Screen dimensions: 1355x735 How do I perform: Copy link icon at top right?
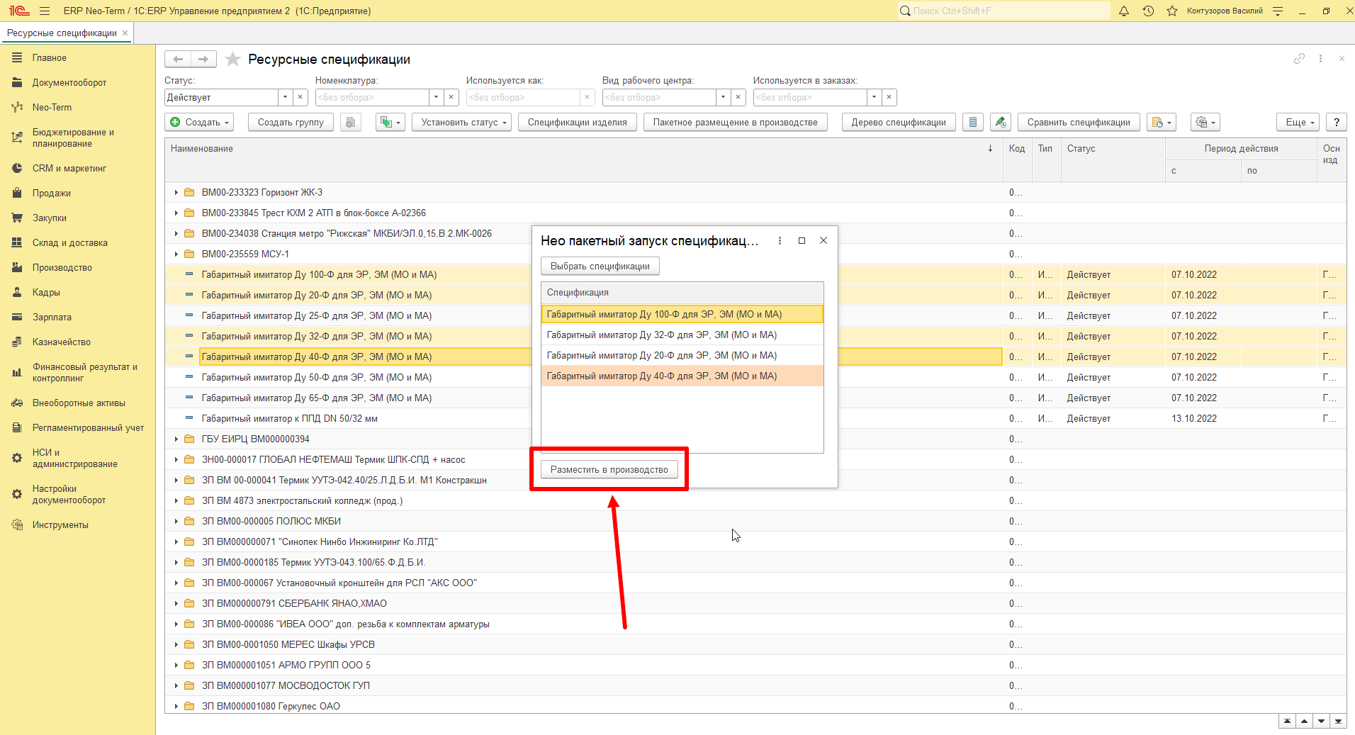click(1299, 59)
